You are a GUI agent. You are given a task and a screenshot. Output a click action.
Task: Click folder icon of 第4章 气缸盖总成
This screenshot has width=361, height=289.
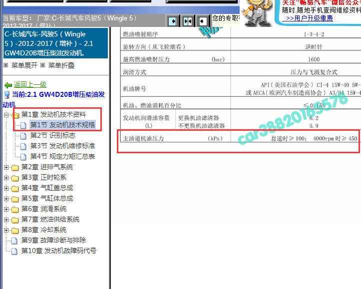15,189
